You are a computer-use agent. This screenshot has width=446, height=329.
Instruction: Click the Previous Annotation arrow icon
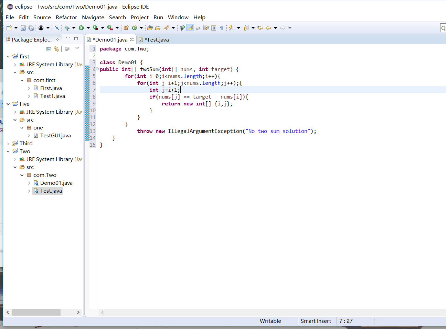click(x=246, y=28)
